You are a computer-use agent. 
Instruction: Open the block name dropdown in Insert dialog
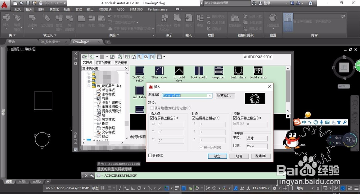(210, 95)
